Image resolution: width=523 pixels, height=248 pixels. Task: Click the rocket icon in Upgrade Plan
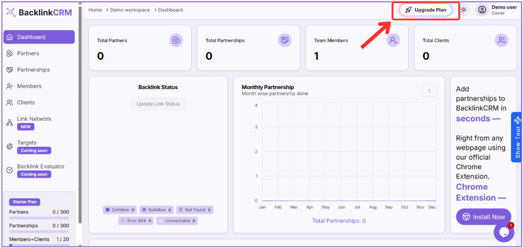pos(408,10)
